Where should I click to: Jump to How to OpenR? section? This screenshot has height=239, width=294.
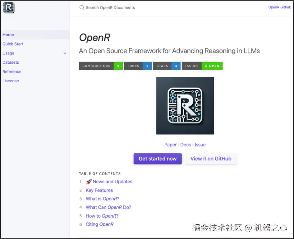tap(102, 216)
